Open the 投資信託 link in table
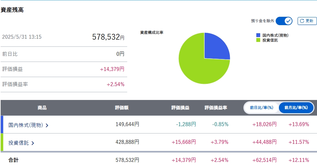 pos(18,143)
